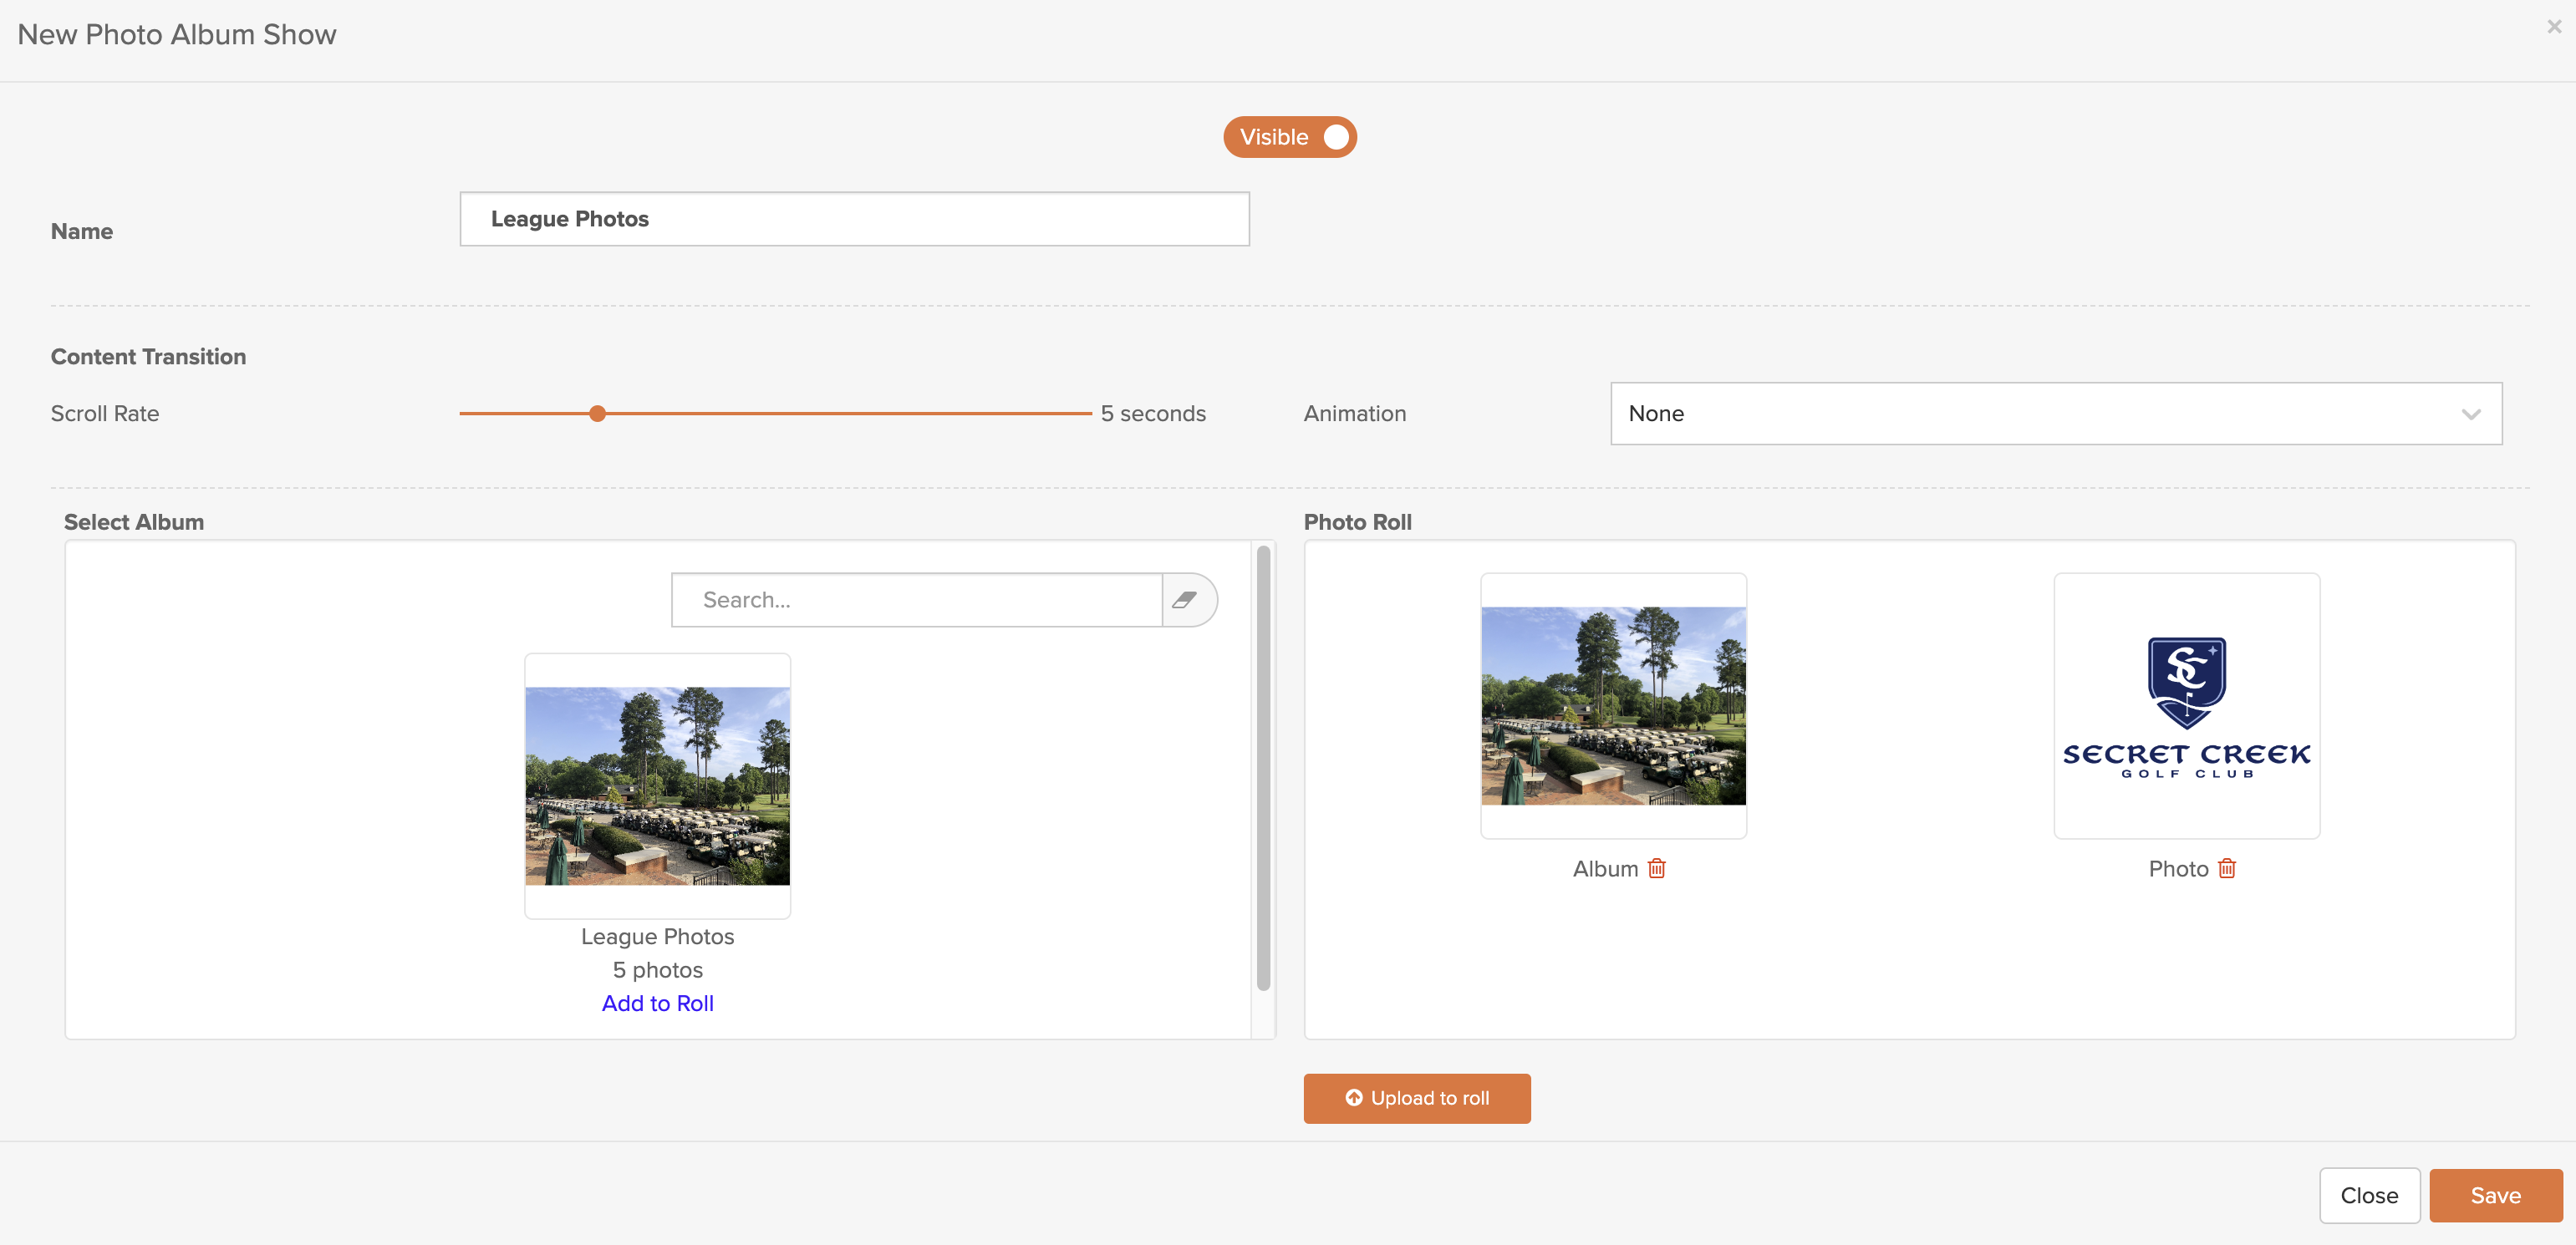Select the Secret Creek logo photo thumbnail
2576x1245 pixels.
click(2186, 706)
